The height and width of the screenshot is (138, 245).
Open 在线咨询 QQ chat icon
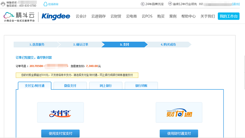click(45, 4)
